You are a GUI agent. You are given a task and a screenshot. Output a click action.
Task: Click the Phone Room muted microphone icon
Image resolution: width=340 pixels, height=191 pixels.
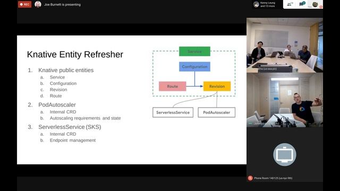tap(250, 178)
